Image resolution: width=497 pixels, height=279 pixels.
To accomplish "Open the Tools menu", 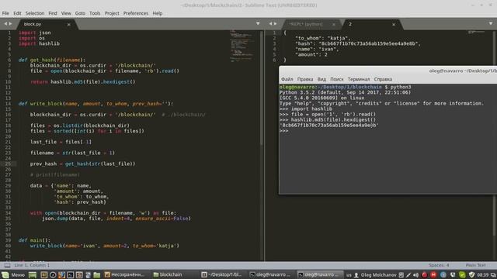I will tap(95, 13).
